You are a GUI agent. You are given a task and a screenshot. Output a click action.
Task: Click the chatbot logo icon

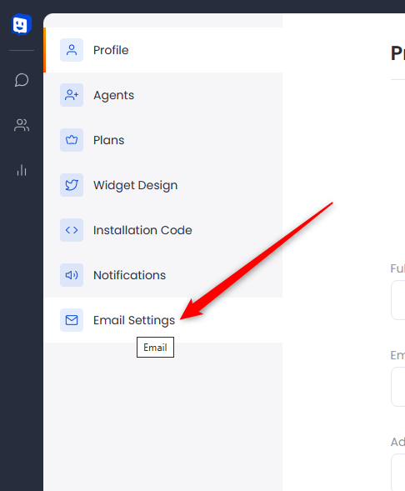tap(22, 24)
